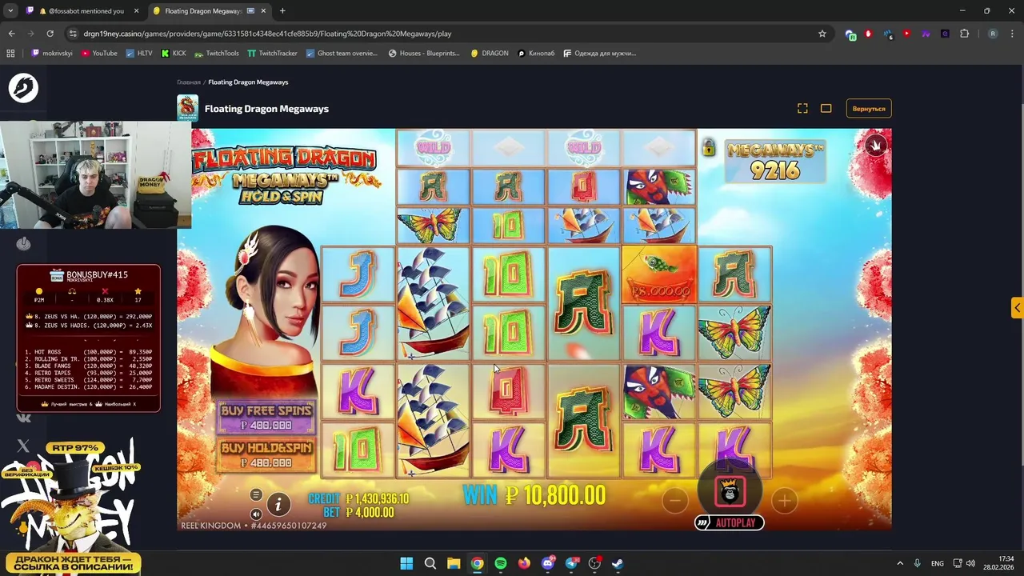Open the X social link in sidebar
Viewport: 1024px width, 576px height.
point(23,446)
